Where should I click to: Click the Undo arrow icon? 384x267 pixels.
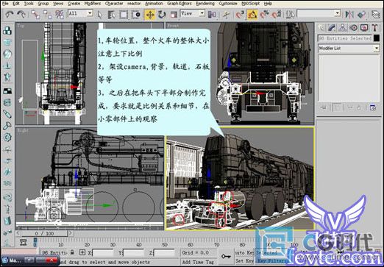[x=10, y=15]
